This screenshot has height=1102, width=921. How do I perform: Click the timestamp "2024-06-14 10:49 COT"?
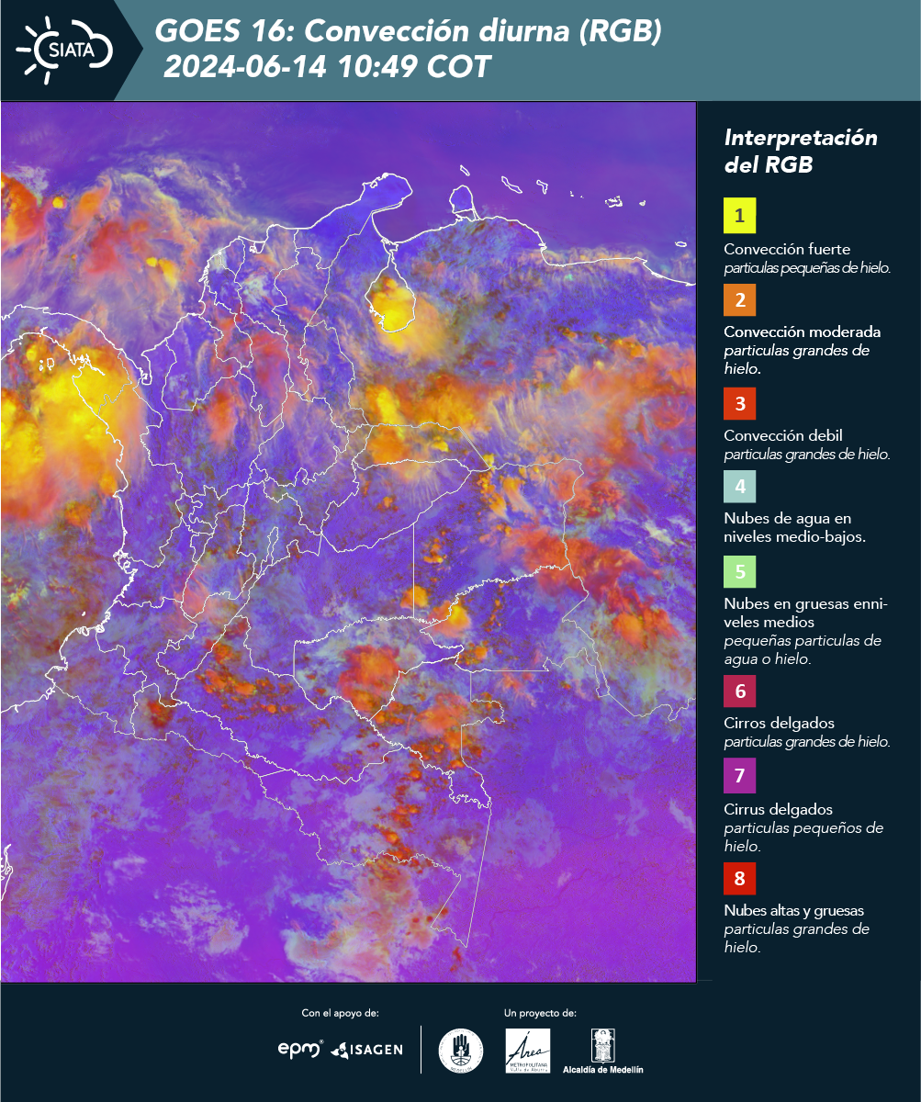[327, 67]
